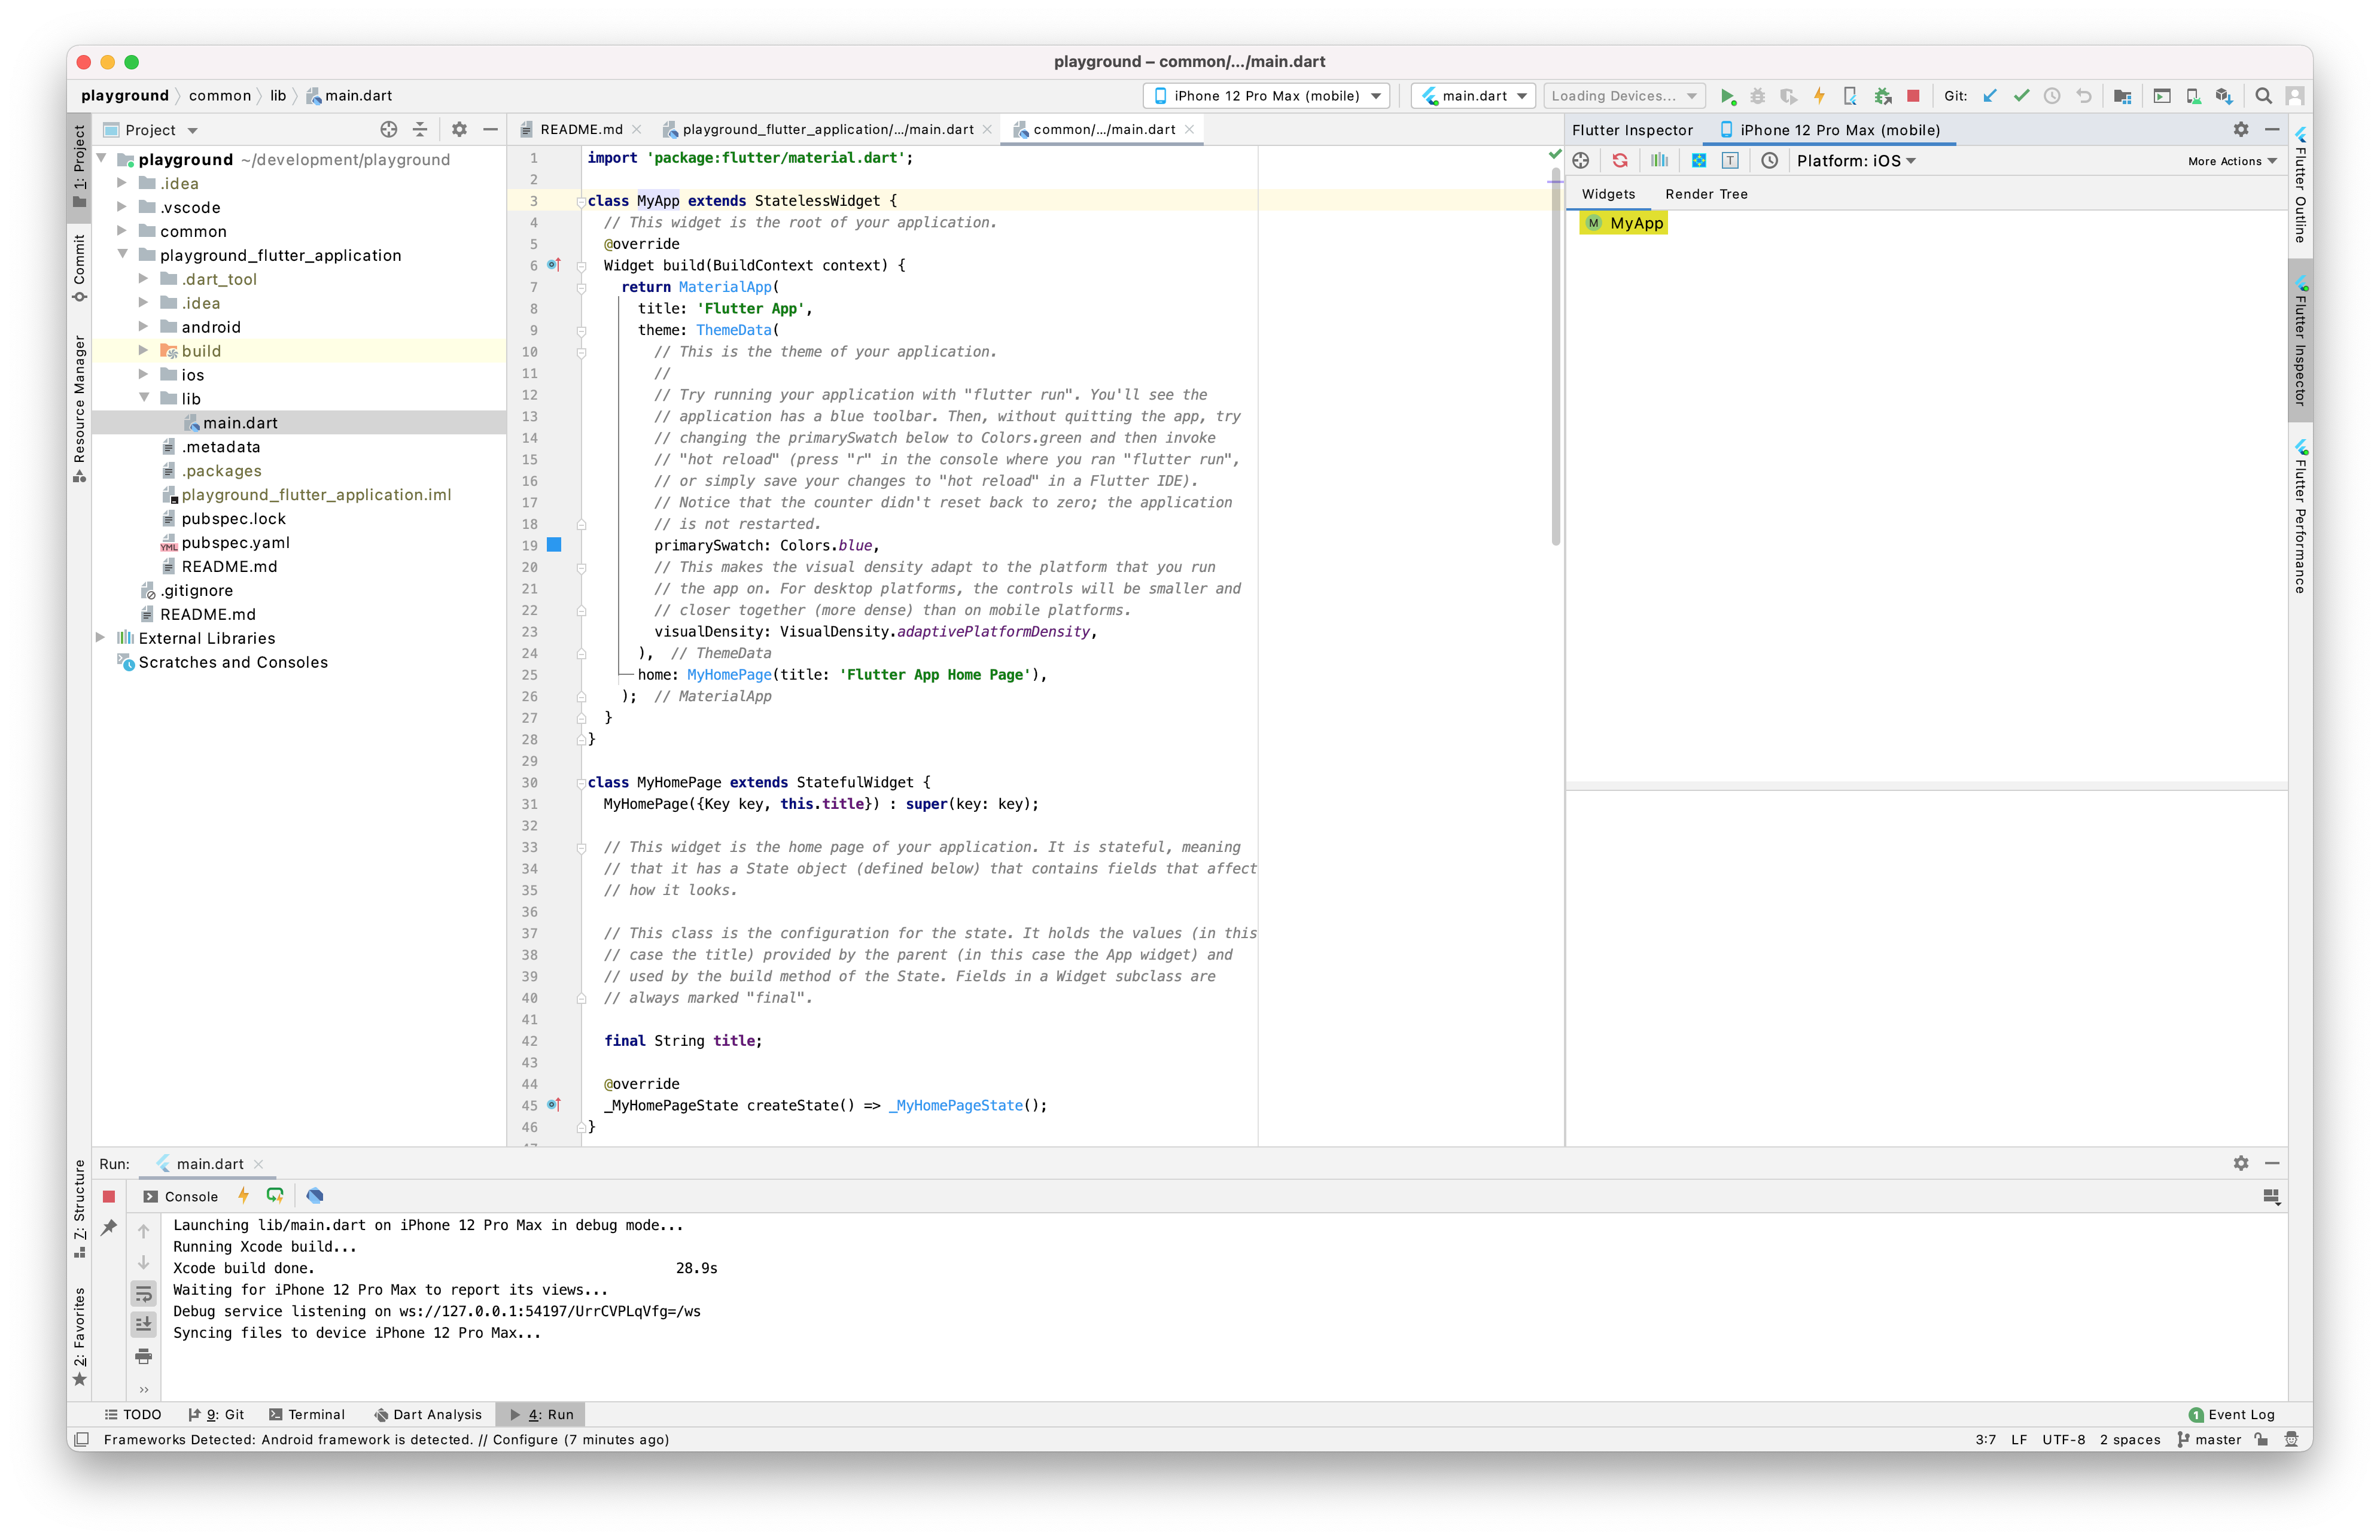The height and width of the screenshot is (1540, 2380).
Task: Open the More Actions menu
Action: (2231, 161)
